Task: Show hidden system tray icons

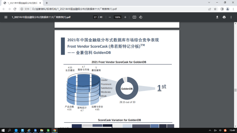Action: pyautogui.click(x=210, y=130)
